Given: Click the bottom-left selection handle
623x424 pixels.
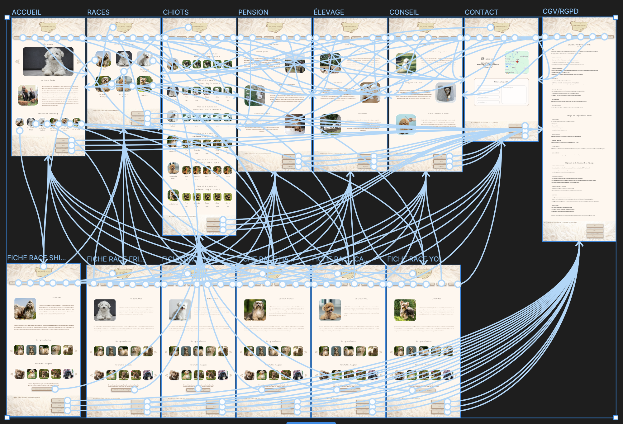Looking at the screenshot, I should [x=7, y=417].
